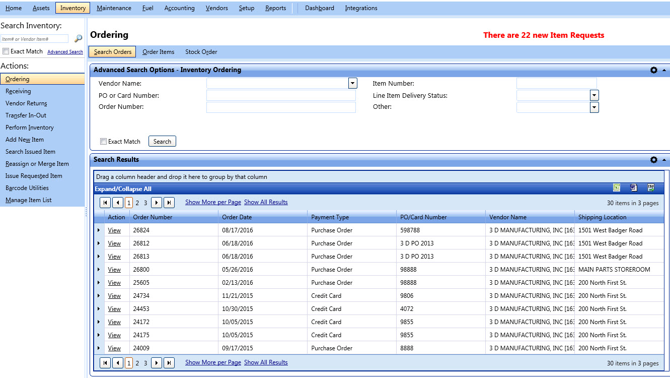The height and width of the screenshot is (378, 670).
Task: Switch to the Order Items tab
Action: pos(158,51)
